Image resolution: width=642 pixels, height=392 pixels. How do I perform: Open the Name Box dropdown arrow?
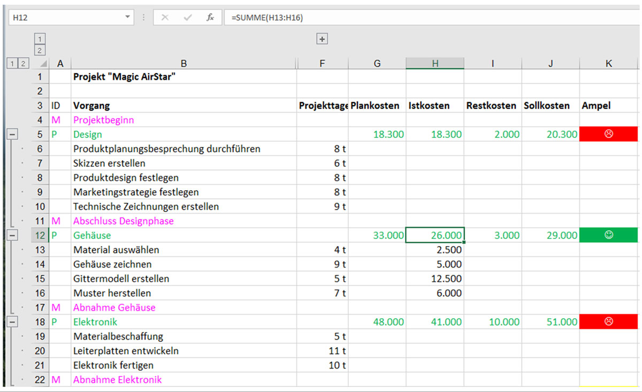pos(127,17)
